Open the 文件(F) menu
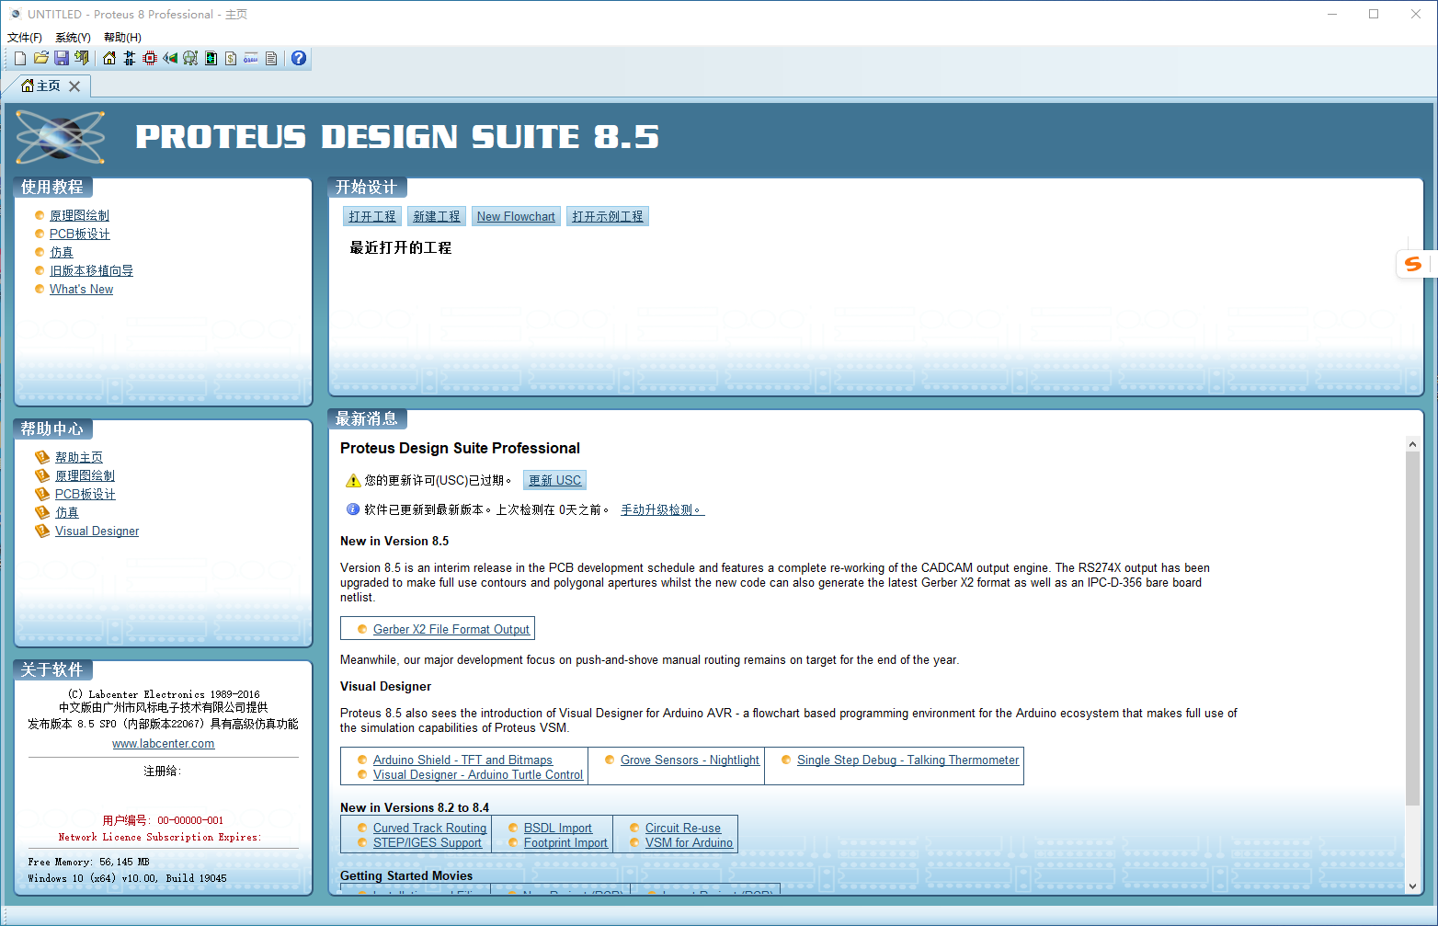Screen dimensions: 1438x926 tap(25, 38)
